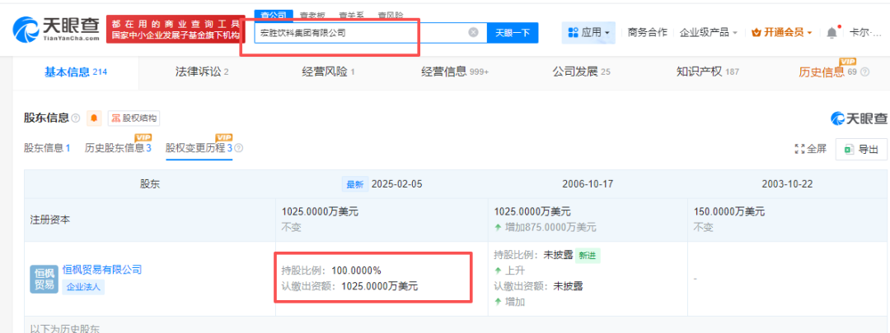
Task: Click the 查公司 search category tab
Action: click(274, 16)
